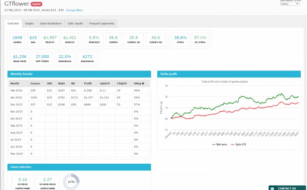
Task: Open the Select player dropdown
Action: (290, 4)
